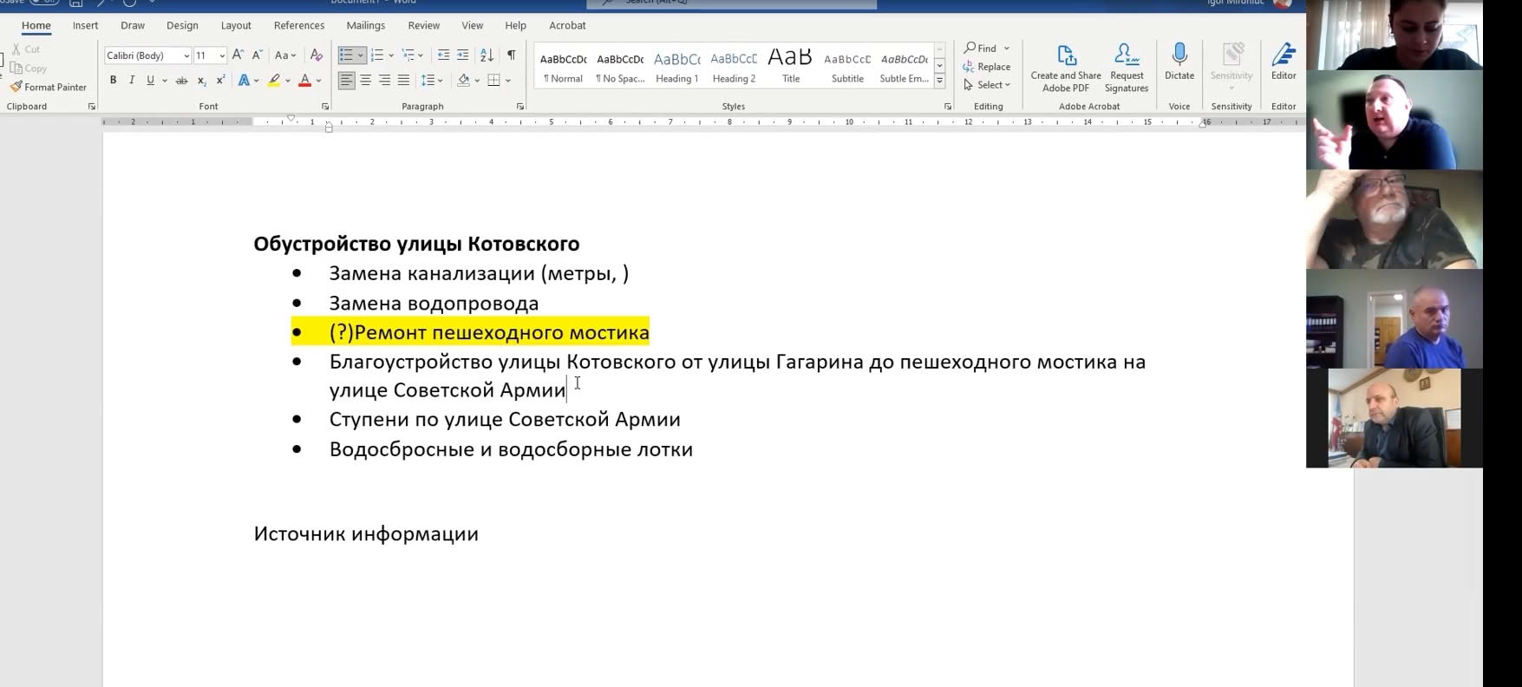
Task: Toggle Italic formatting
Action: (x=132, y=81)
